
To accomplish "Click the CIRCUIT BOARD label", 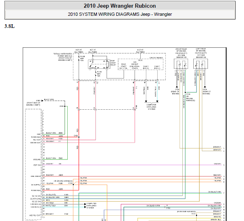I will pos(156,57).
